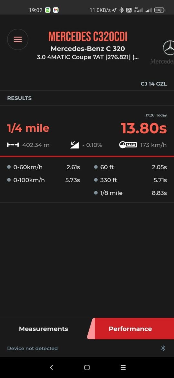Switch to the Measurements tab

point(43,329)
